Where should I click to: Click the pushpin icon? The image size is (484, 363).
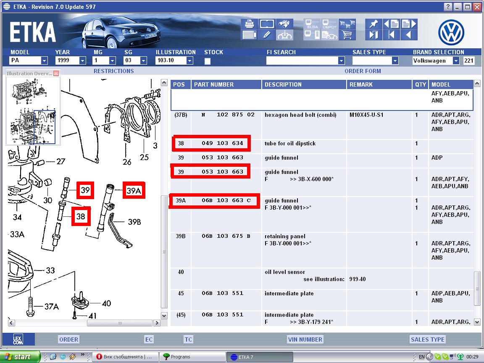(374, 24)
